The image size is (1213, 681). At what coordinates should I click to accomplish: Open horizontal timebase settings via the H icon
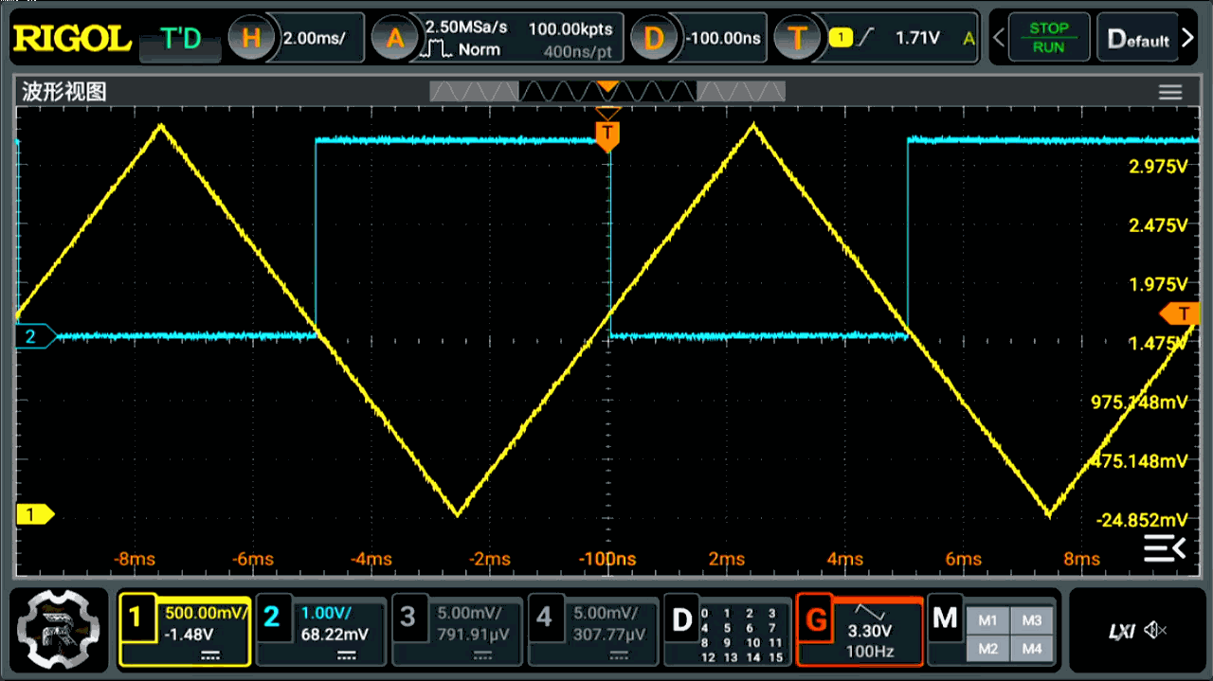click(251, 38)
